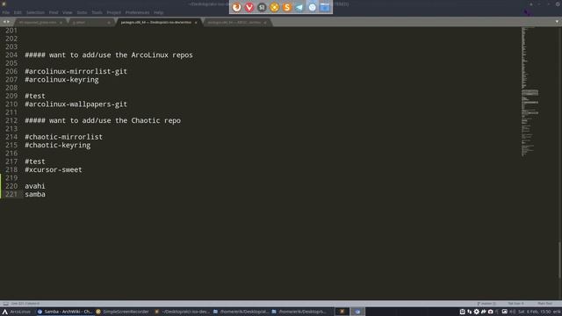Switch to the Sublime Text taskbar window
Viewport: 562px width, 316px height.
(182, 312)
